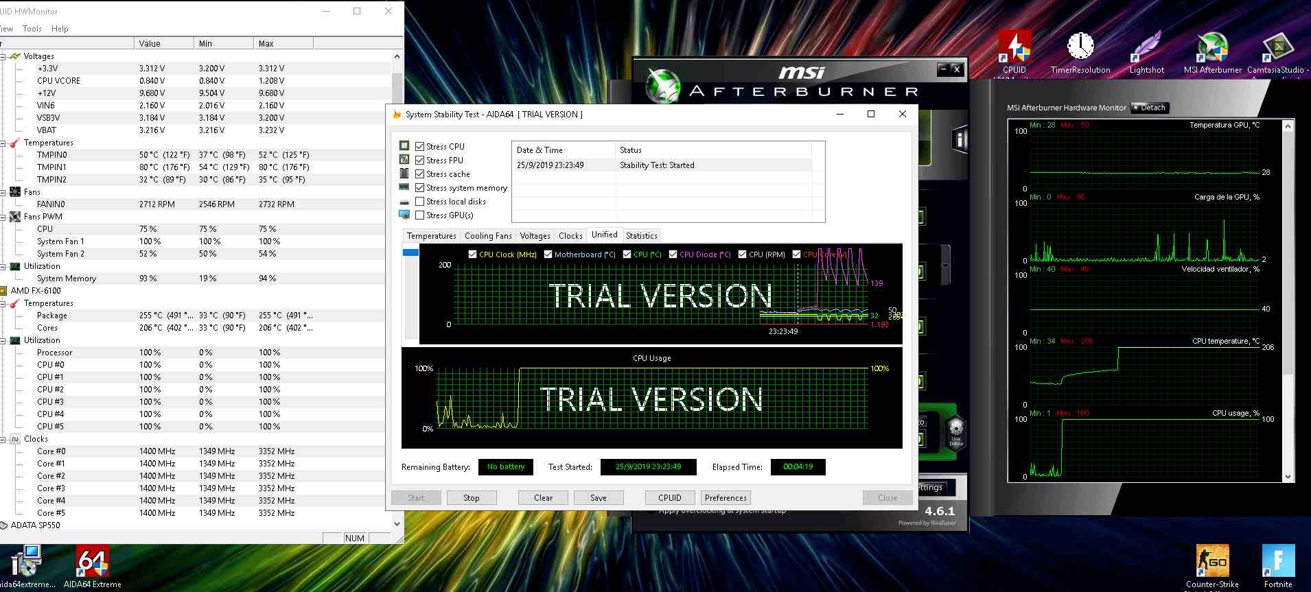This screenshot has height=592, width=1311.
Task: Open the aida64extreme installer desktop icon
Action: tap(27, 567)
